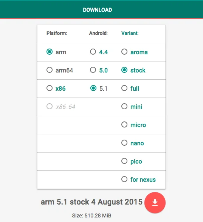The image size is (203, 222).
Task: Select the mini variant
Action: [124, 106]
